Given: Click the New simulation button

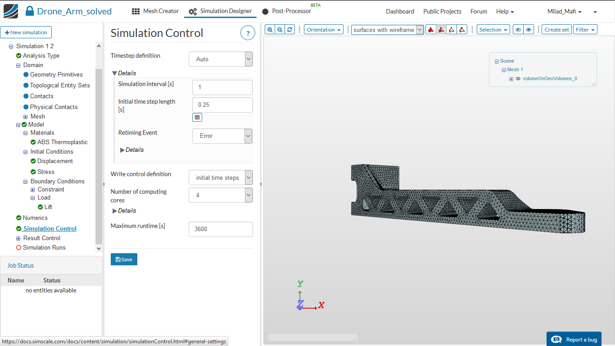Looking at the screenshot, I should click(26, 32).
